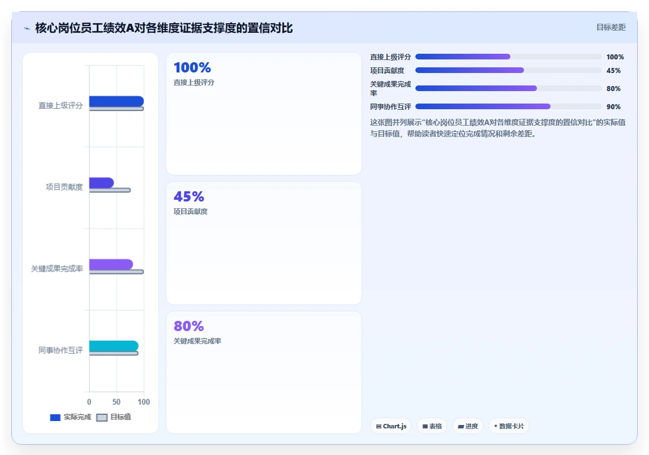Click the main title heading text
Viewport: 649px width, 455px height.
(x=164, y=28)
